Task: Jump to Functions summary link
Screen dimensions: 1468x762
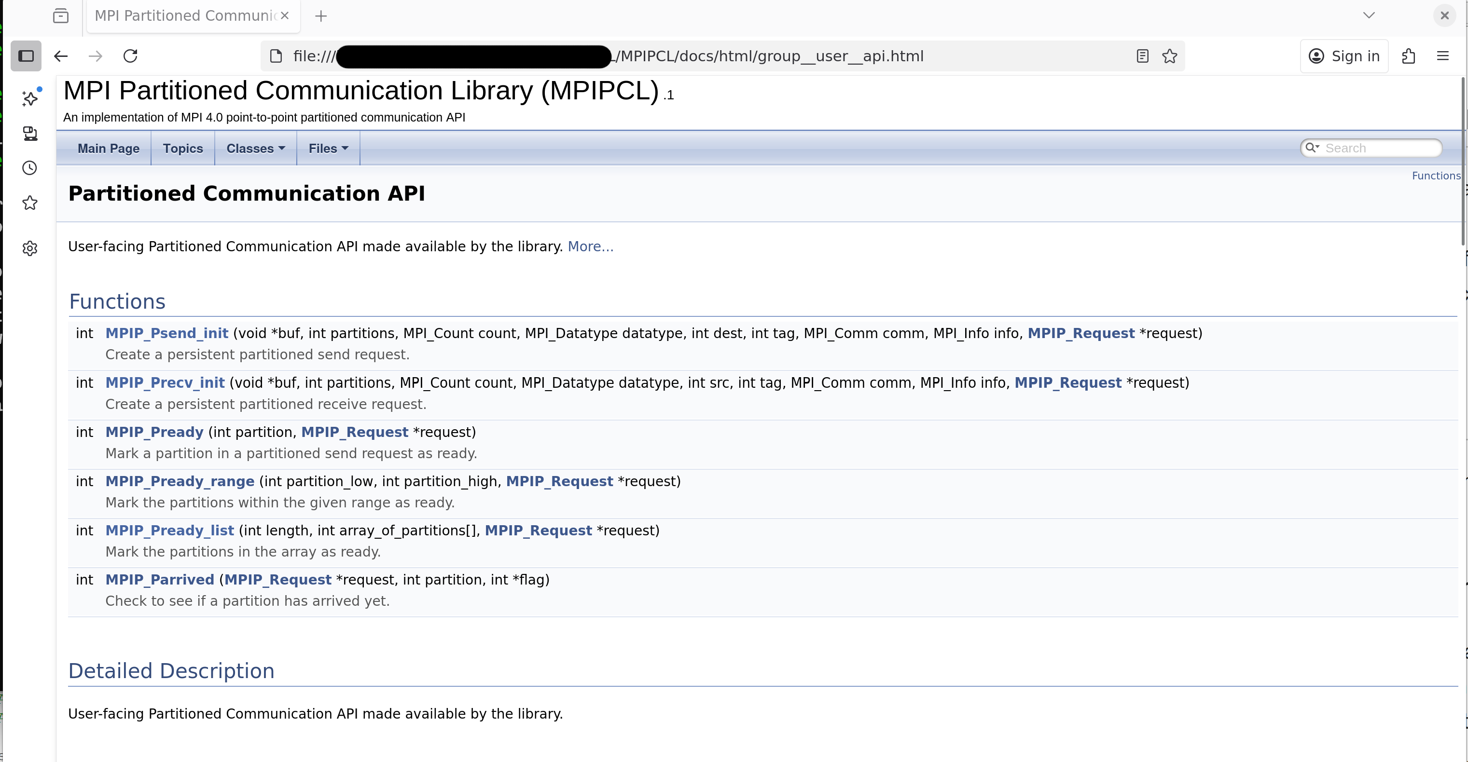Action: (x=1436, y=176)
